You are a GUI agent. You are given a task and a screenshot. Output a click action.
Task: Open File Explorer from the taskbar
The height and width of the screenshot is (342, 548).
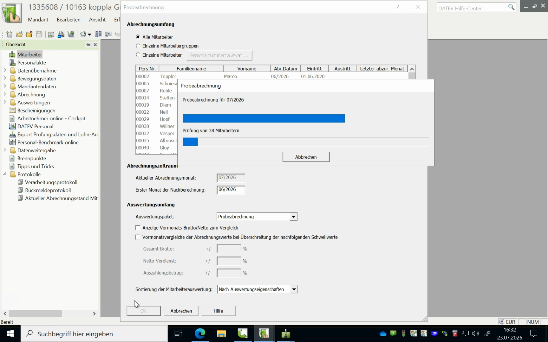click(x=221, y=333)
